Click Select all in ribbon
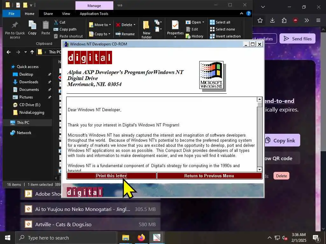Screen dimensions: 326x244 point(220,22)
